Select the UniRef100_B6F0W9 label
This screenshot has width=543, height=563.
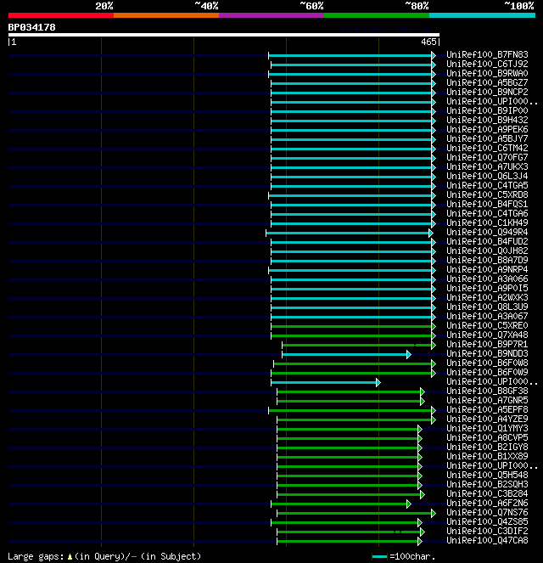coord(487,372)
